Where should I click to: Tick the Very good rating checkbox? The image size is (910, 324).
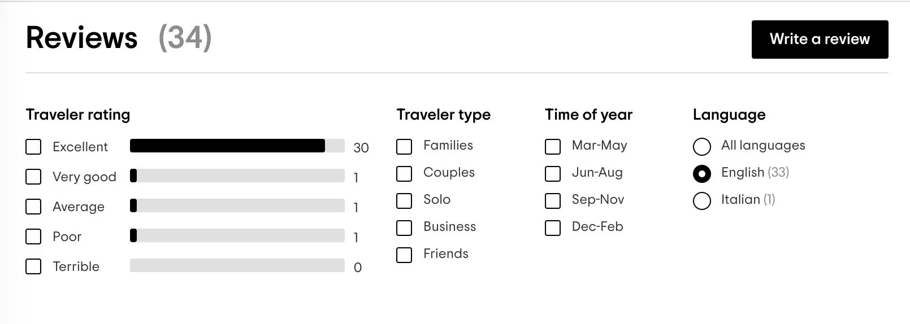point(33,177)
